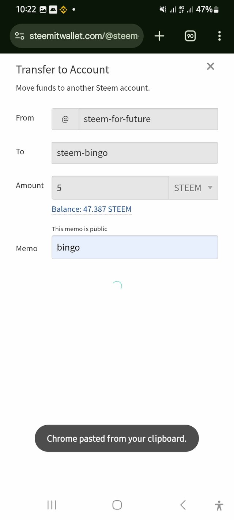Image resolution: width=234 pixels, height=520 pixels.
Task: Open a new Chrome tab with plus icon
Action: [159, 36]
